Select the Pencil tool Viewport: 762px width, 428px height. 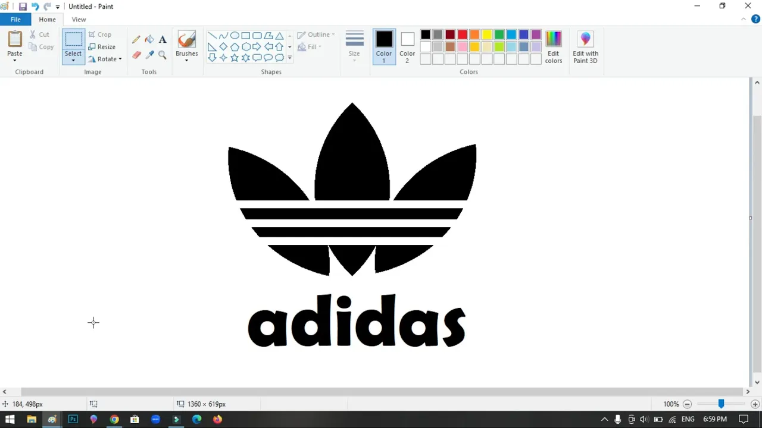coord(136,39)
